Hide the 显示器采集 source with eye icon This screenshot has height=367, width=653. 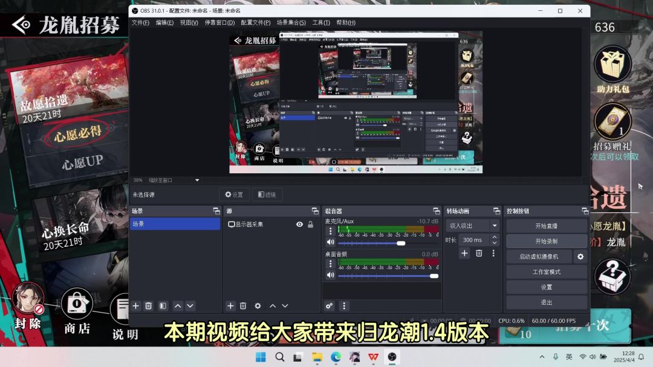[299, 225]
